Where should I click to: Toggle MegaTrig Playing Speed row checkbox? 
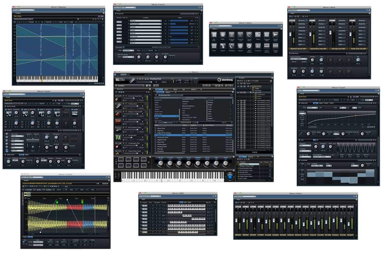point(126,24)
